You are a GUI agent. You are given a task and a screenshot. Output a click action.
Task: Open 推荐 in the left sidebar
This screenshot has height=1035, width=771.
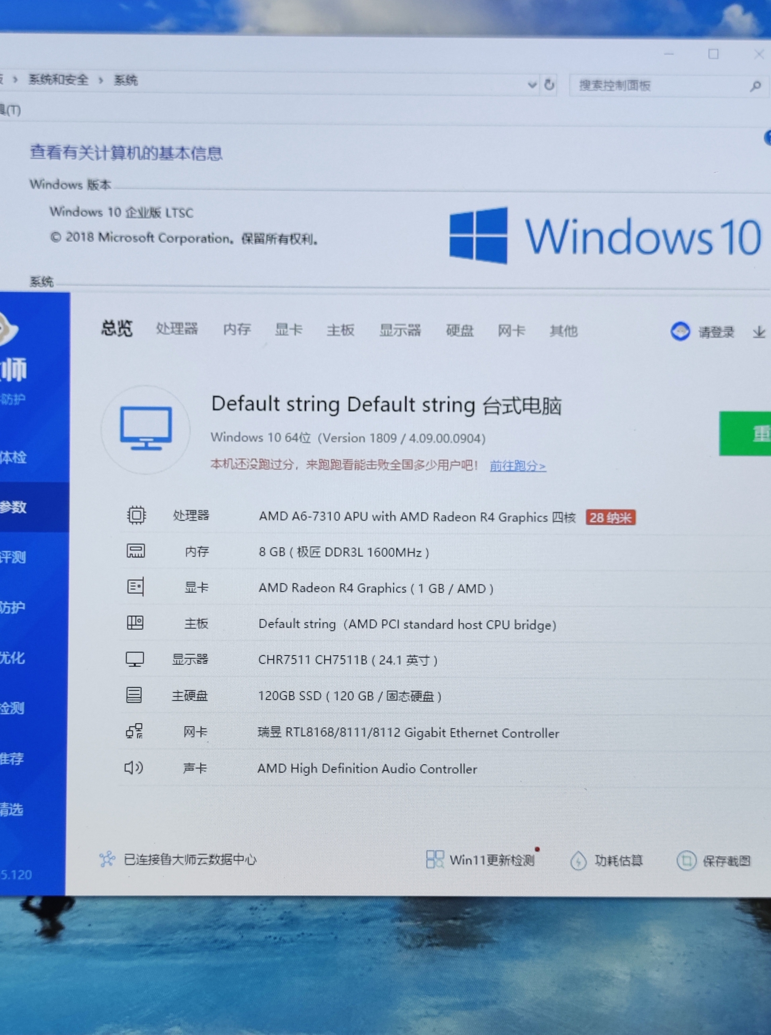[x=12, y=759]
